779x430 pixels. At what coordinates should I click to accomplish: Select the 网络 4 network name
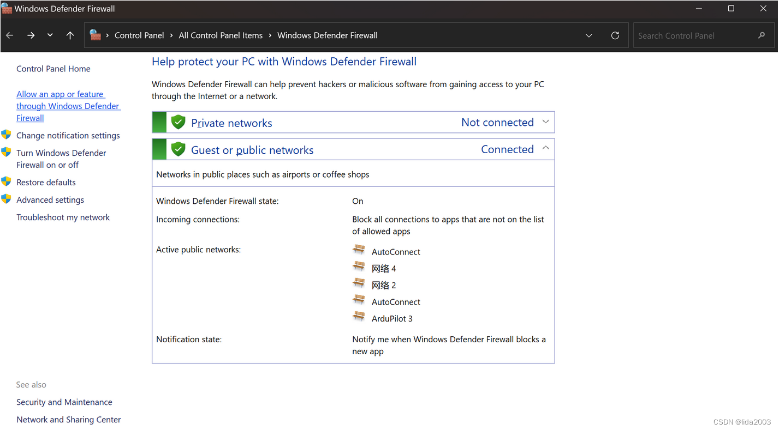pos(384,269)
